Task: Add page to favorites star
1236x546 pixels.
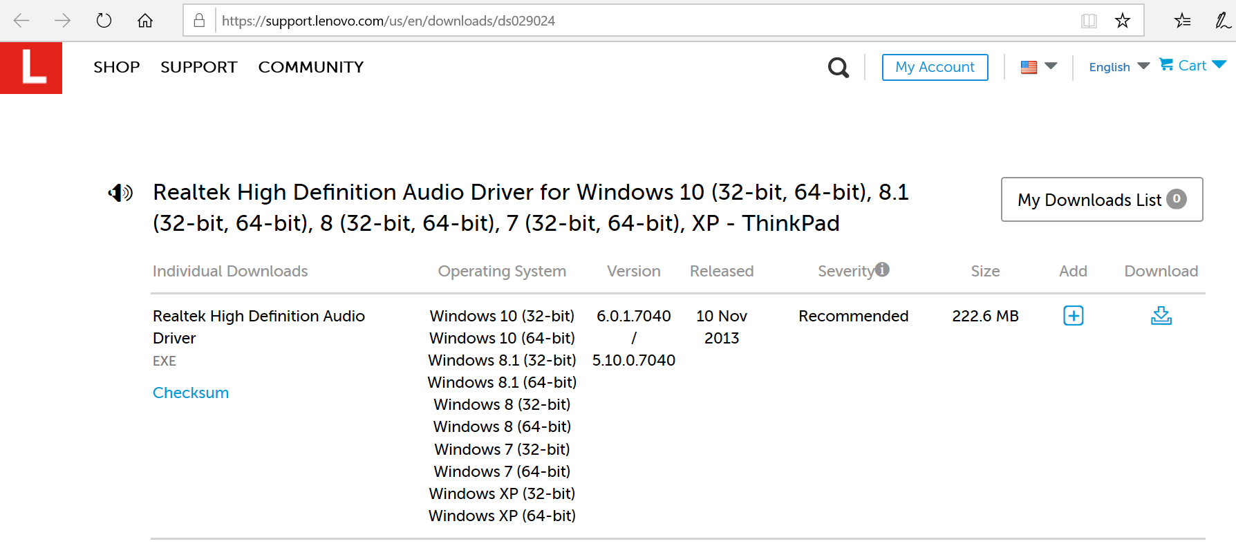Action: coord(1123,21)
